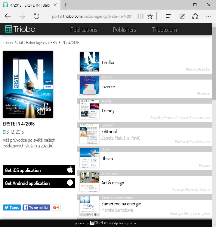Screen dimensions: 216x227
Task: Share via the Tweet button
Action: click(12, 207)
